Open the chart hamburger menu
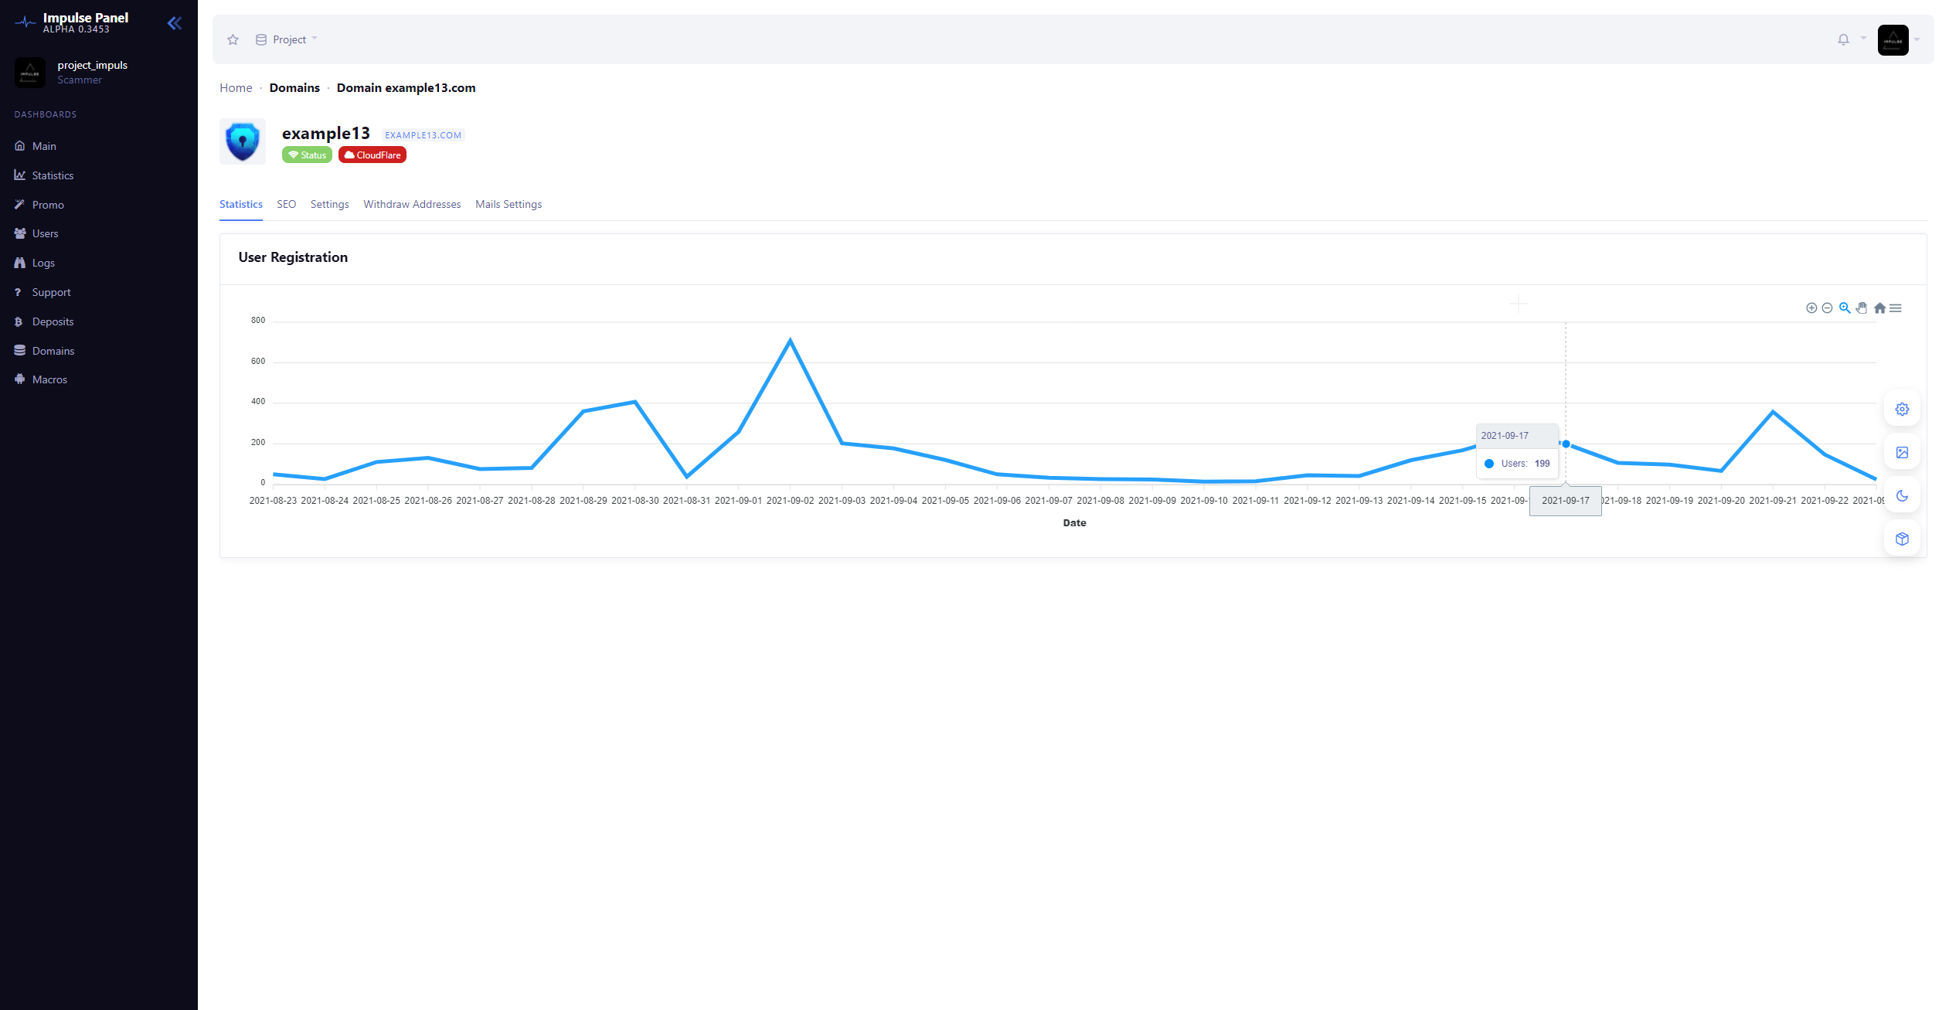Image resolution: width=1949 pixels, height=1010 pixels. 1896,308
